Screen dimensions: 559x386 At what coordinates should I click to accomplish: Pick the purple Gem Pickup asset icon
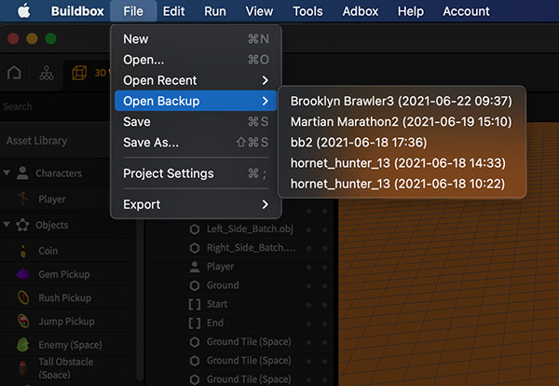[21, 274]
